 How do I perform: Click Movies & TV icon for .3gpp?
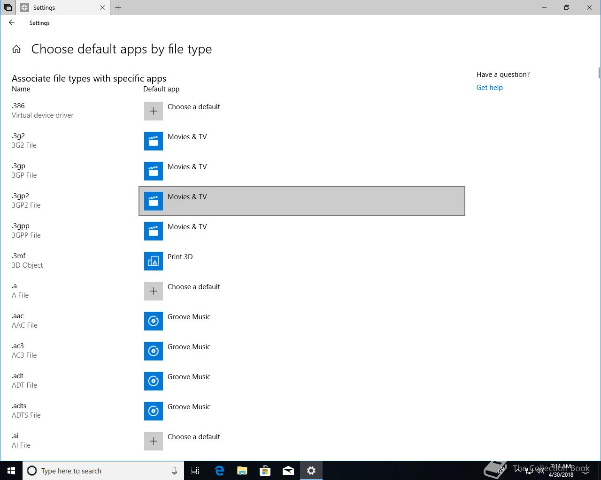coord(154,231)
